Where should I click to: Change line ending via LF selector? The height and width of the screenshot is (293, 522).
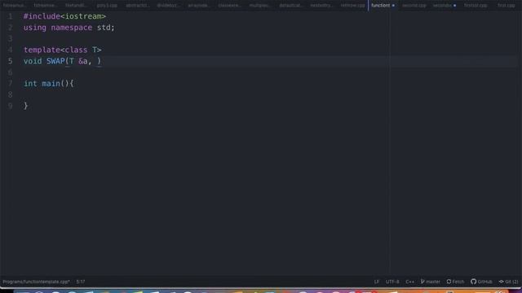(377, 282)
